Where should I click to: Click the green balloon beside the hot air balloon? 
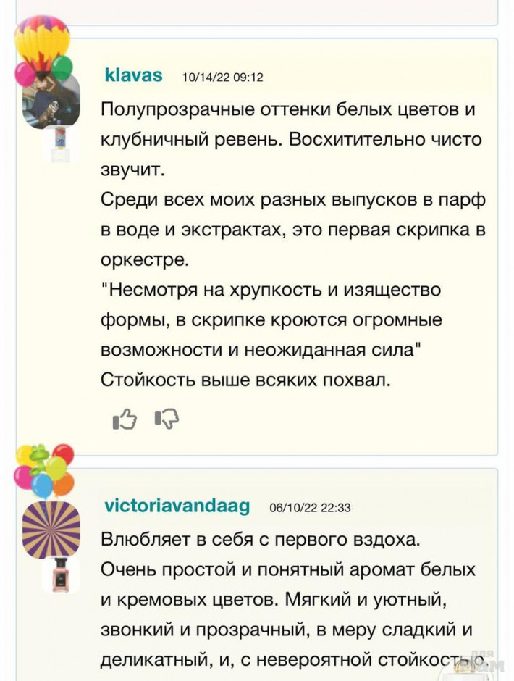click(x=62, y=67)
